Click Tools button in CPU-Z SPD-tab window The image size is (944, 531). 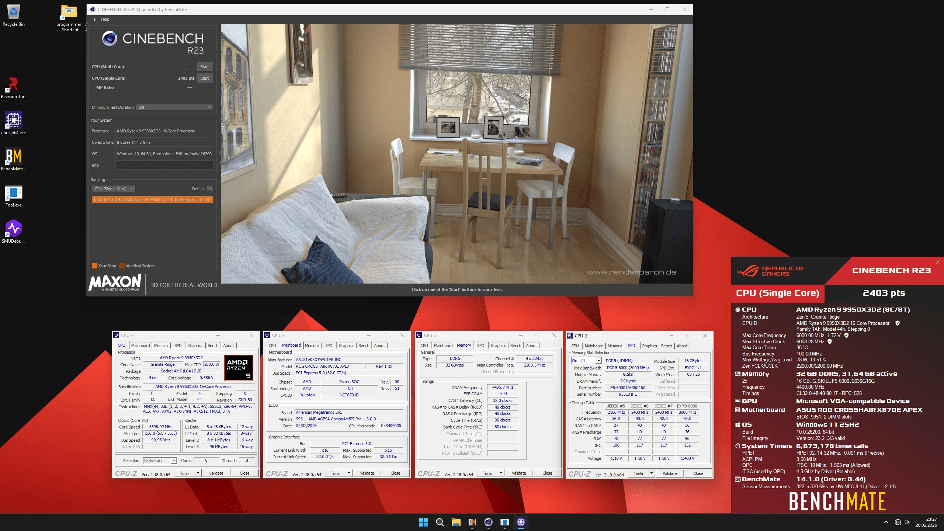point(638,473)
